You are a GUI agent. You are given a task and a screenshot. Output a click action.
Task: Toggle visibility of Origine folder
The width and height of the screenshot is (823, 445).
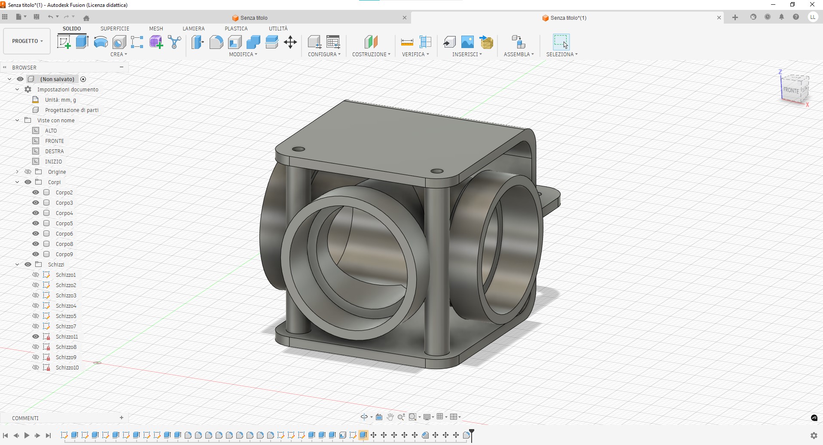tap(28, 172)
